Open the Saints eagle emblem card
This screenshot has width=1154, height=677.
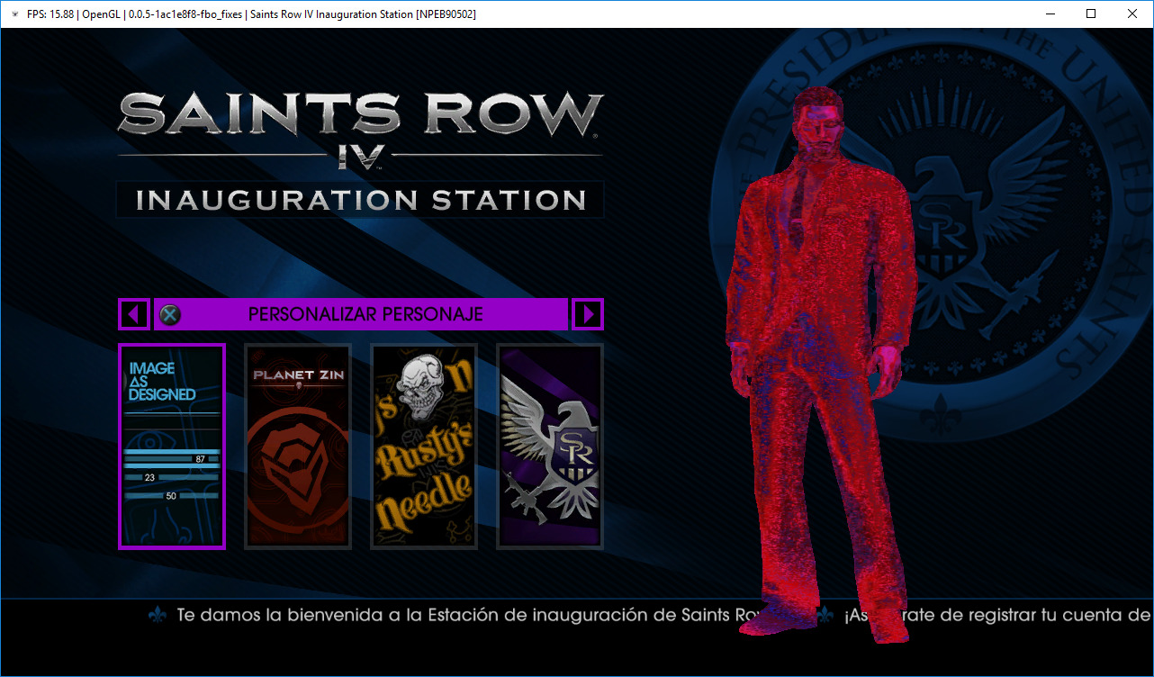[x=550, y=447]
